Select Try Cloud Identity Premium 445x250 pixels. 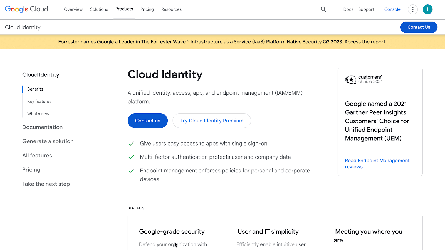tap(212, 121)
